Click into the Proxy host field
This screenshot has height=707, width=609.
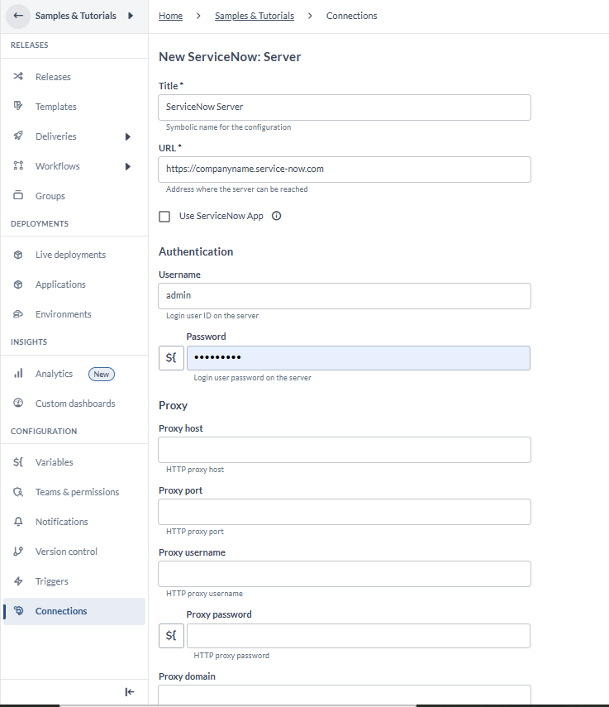point(345,450)
